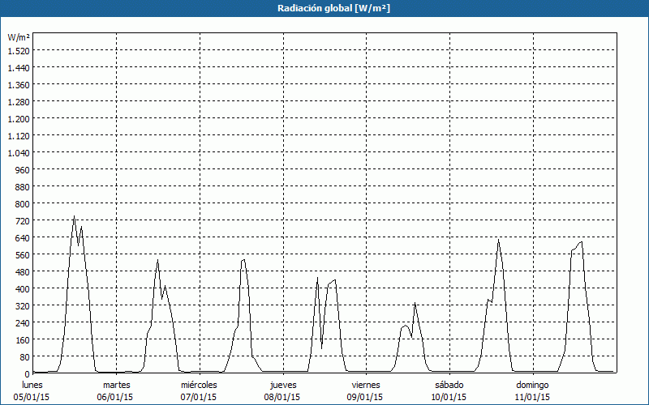Click the midday dip in Thursday's curve

pos(322,348)
